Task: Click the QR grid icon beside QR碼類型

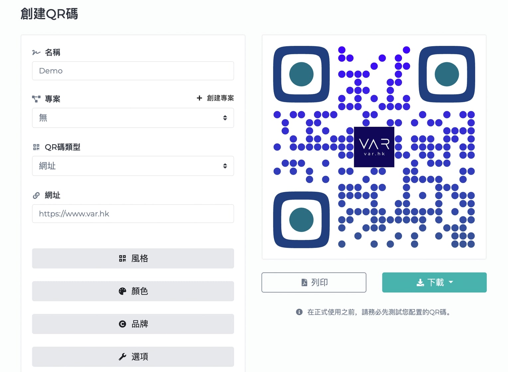Action: tap(36, 147)
